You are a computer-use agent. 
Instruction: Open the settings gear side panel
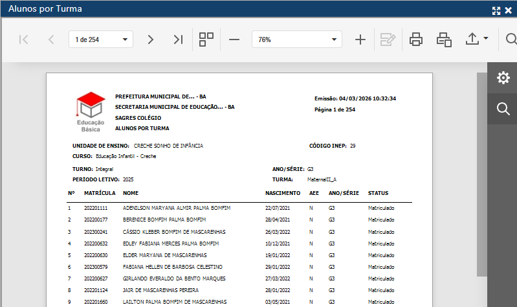coord(503,78)
